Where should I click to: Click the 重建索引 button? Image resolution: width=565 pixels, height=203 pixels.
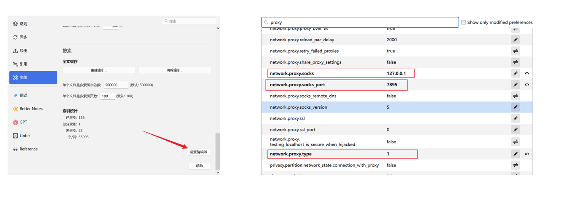(99, 70)
